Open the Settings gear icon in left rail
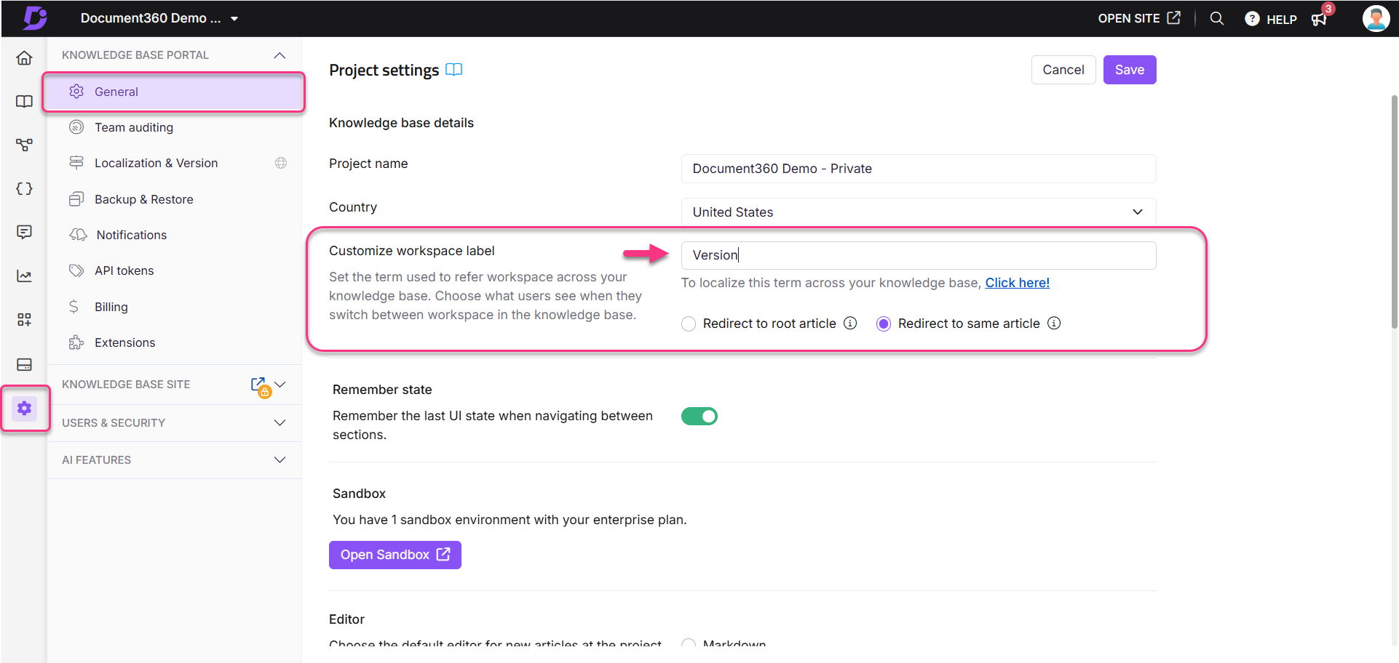The width and height of the screenshot is (1399, 663). (24, 408)
